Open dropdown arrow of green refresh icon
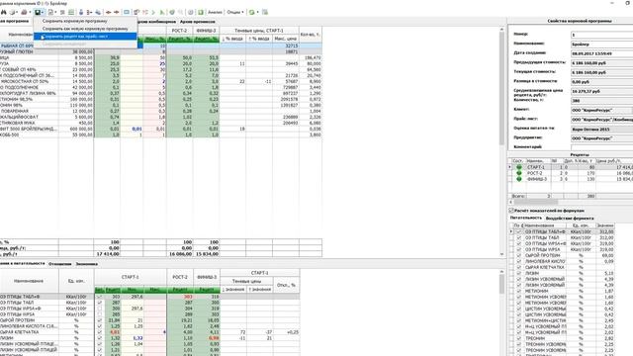 coord(257,12)
